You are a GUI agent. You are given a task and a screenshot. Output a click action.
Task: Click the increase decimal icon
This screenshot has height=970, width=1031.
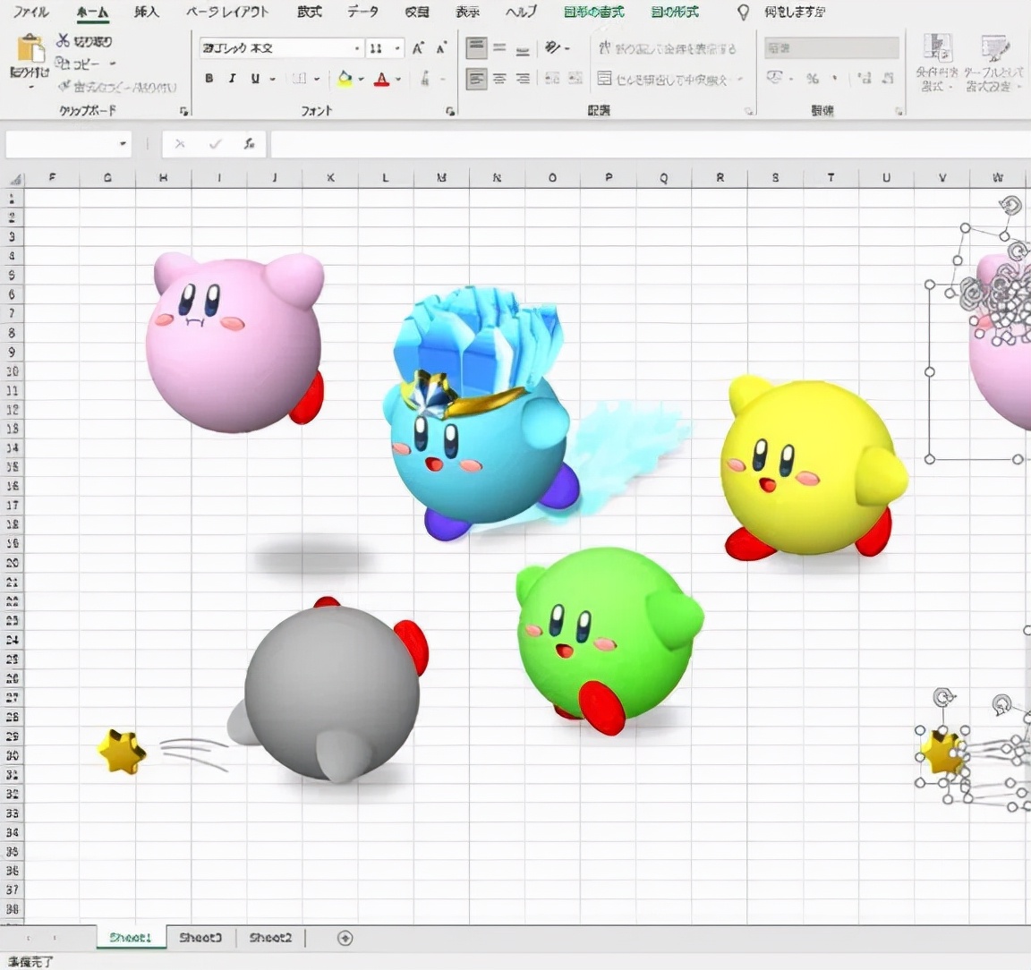coord(865,78)
